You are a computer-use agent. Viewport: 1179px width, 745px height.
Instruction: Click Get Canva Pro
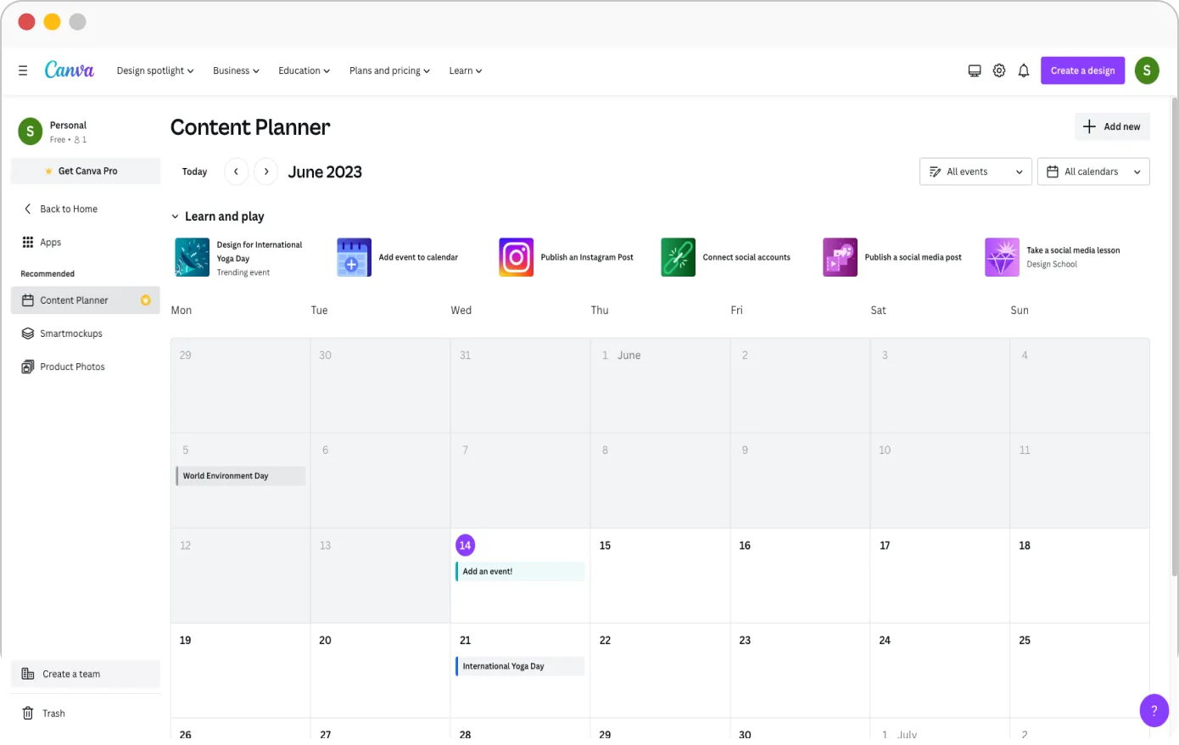coord(85,171)
